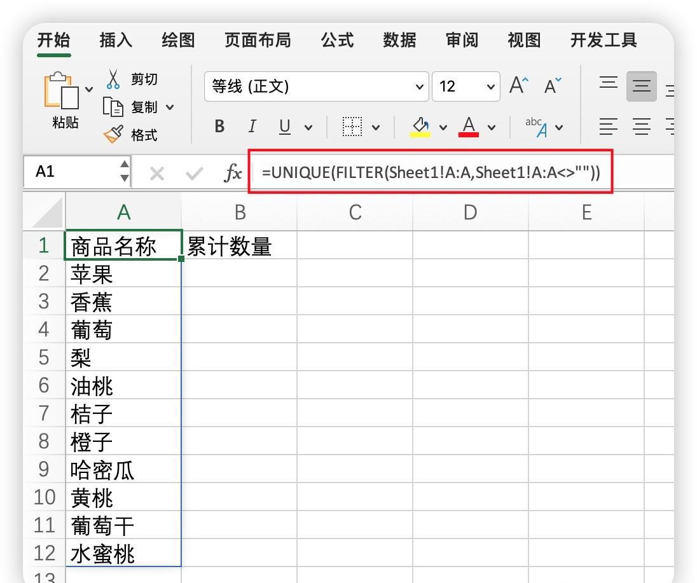This screenshot has height=583, width=697.
Task: Toggle Italic formatting
Action: [252, 127]
